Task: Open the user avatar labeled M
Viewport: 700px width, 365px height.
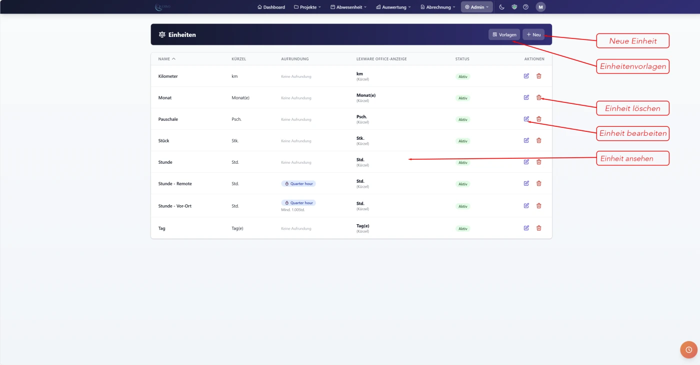Action: tap(540, 7)
